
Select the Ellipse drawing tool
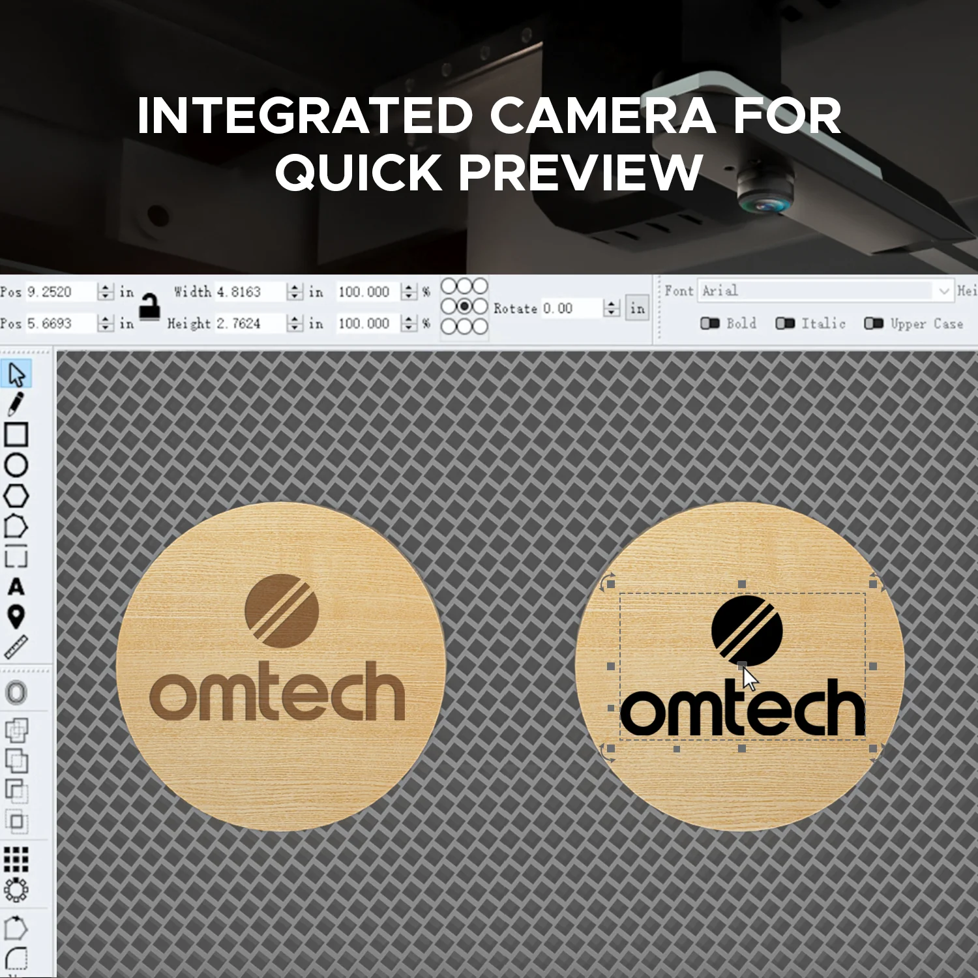click(x=16, y=465)
